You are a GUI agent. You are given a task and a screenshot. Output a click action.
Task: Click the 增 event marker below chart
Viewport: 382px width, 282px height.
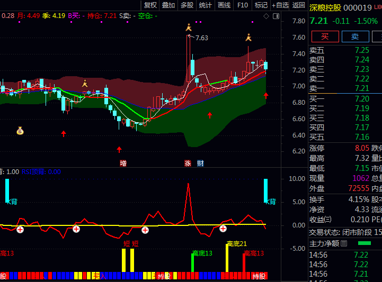pos(123,163)
